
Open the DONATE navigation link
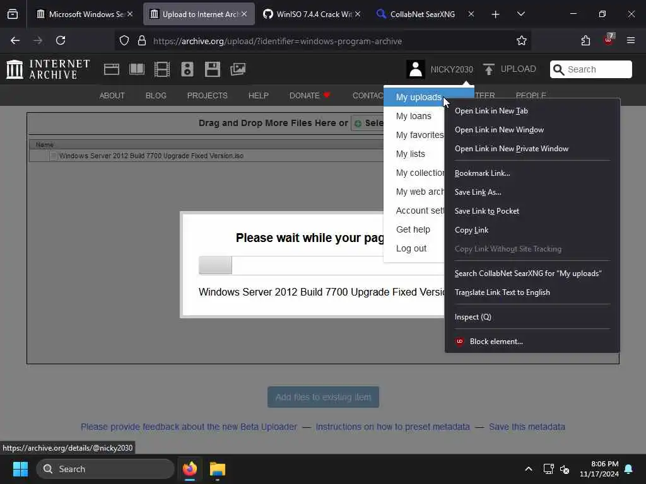(x=310, y=96)
